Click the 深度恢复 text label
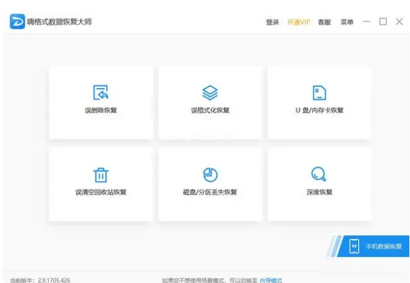The width and height of the screenshot is (410, 283). [x=319, y=193]
